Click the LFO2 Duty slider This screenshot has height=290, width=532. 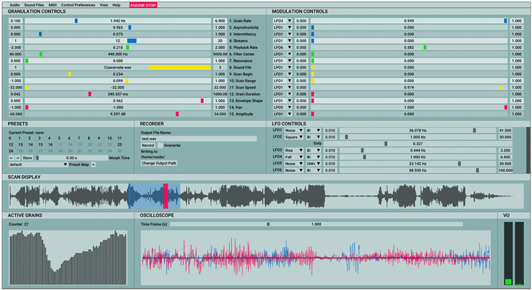click(418, 144)
